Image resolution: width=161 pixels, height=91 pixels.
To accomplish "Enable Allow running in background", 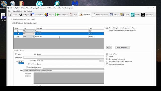I will pyautogui.click(x=107, y=59).
